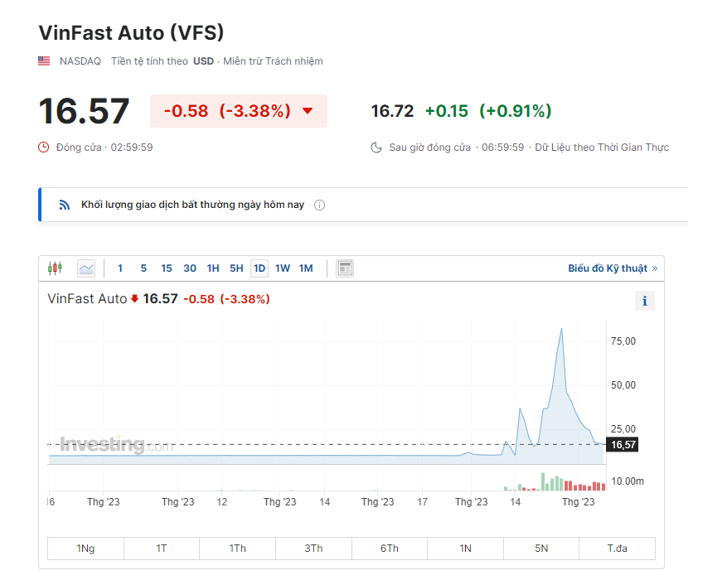Switch to candlestick chart type

(x=56, y=268)
